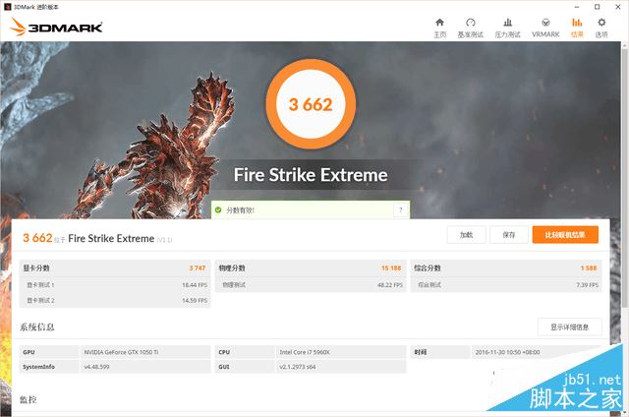Click the show details (显示详细信息) button
629x417 pixels.
pos(570,328)
